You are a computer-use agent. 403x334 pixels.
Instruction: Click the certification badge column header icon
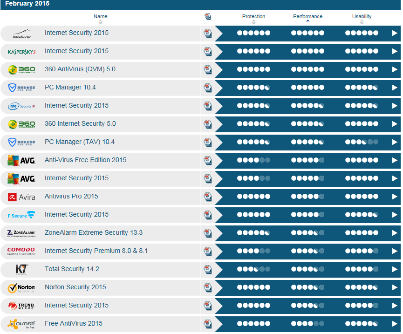[208, 17]
